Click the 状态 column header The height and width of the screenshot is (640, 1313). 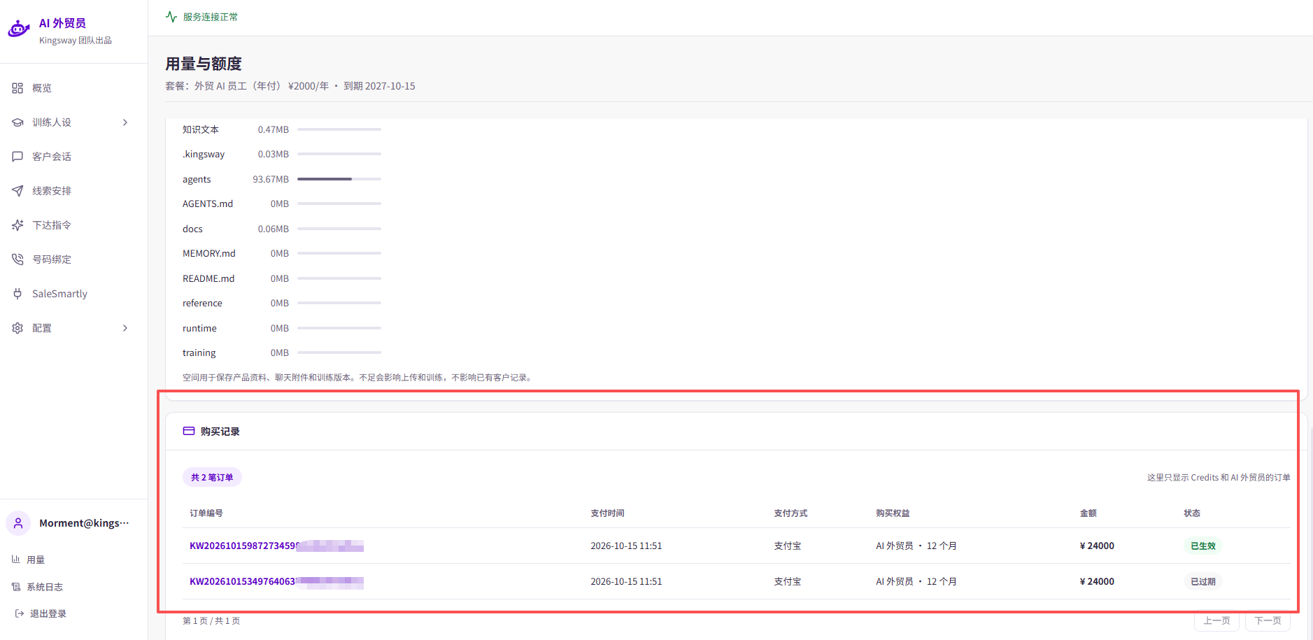(x=1192, y=513)
